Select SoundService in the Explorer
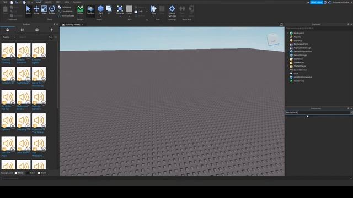Screen dimensions: 353x198 tap(300, 70)
